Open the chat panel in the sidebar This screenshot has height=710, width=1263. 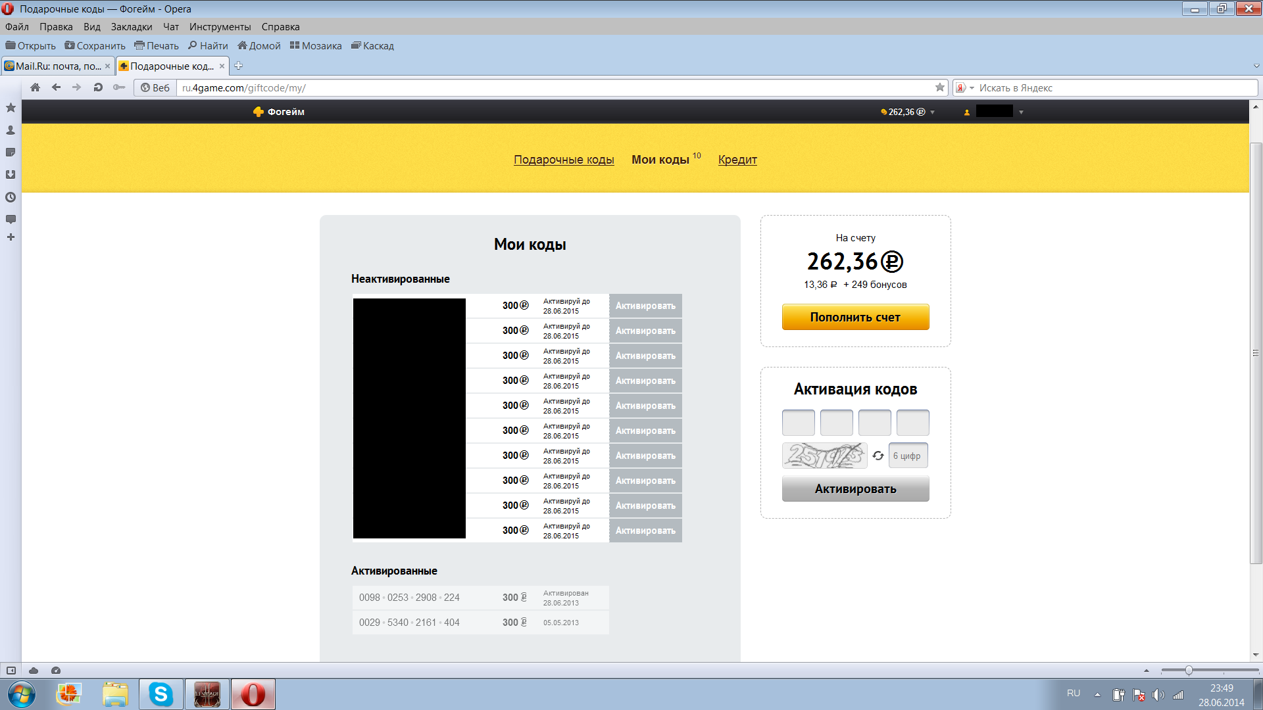coord(11,219)
